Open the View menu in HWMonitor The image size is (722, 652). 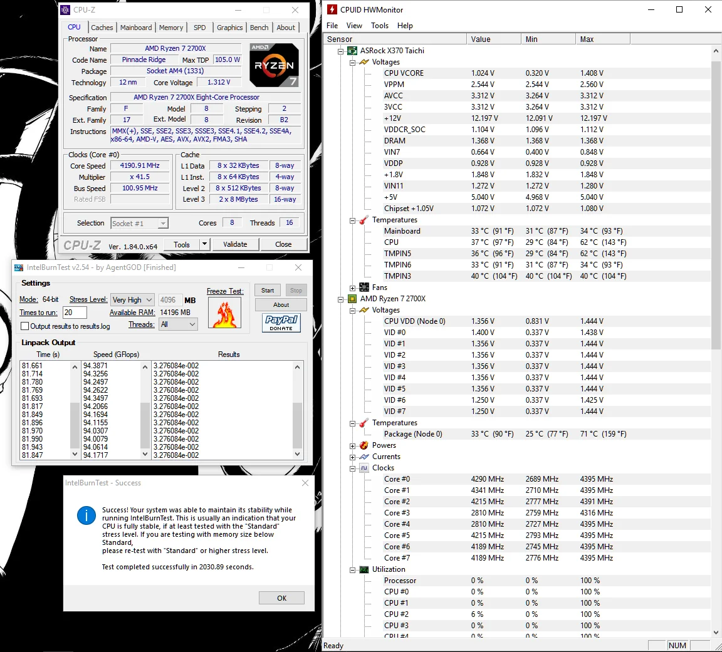tap(354, 26)
